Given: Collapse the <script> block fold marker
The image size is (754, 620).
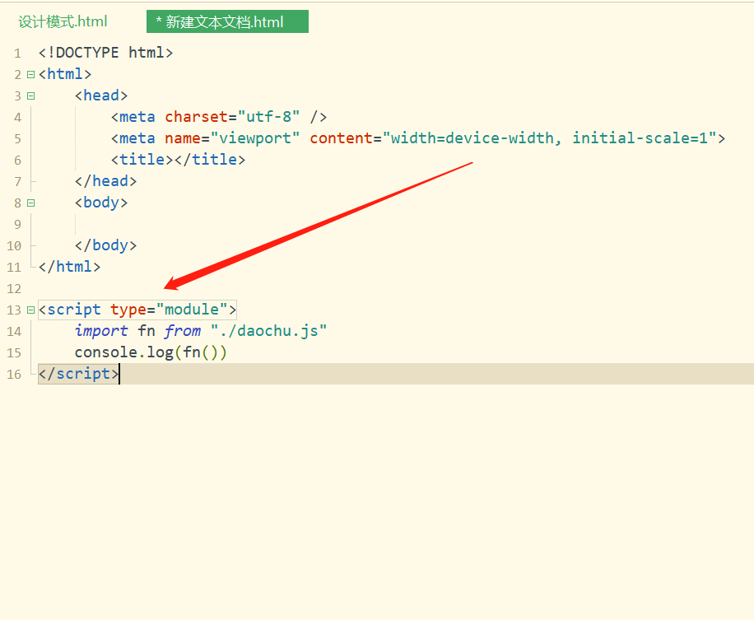Looking at the screenshot, I should coord(30,309).
